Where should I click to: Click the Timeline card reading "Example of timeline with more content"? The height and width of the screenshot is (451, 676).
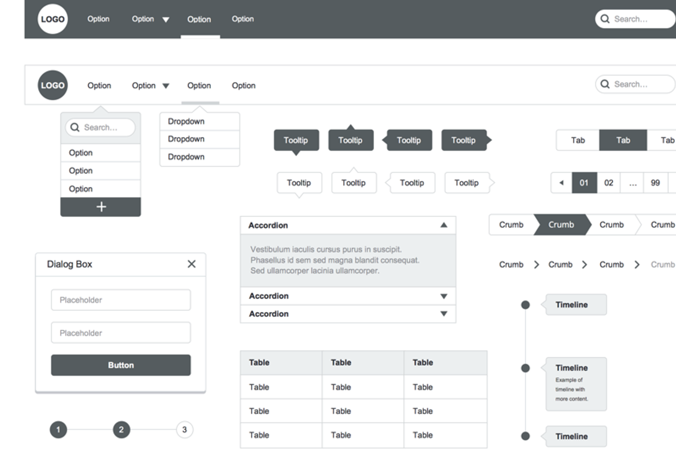pyautogui.click(x=575, y=384)
